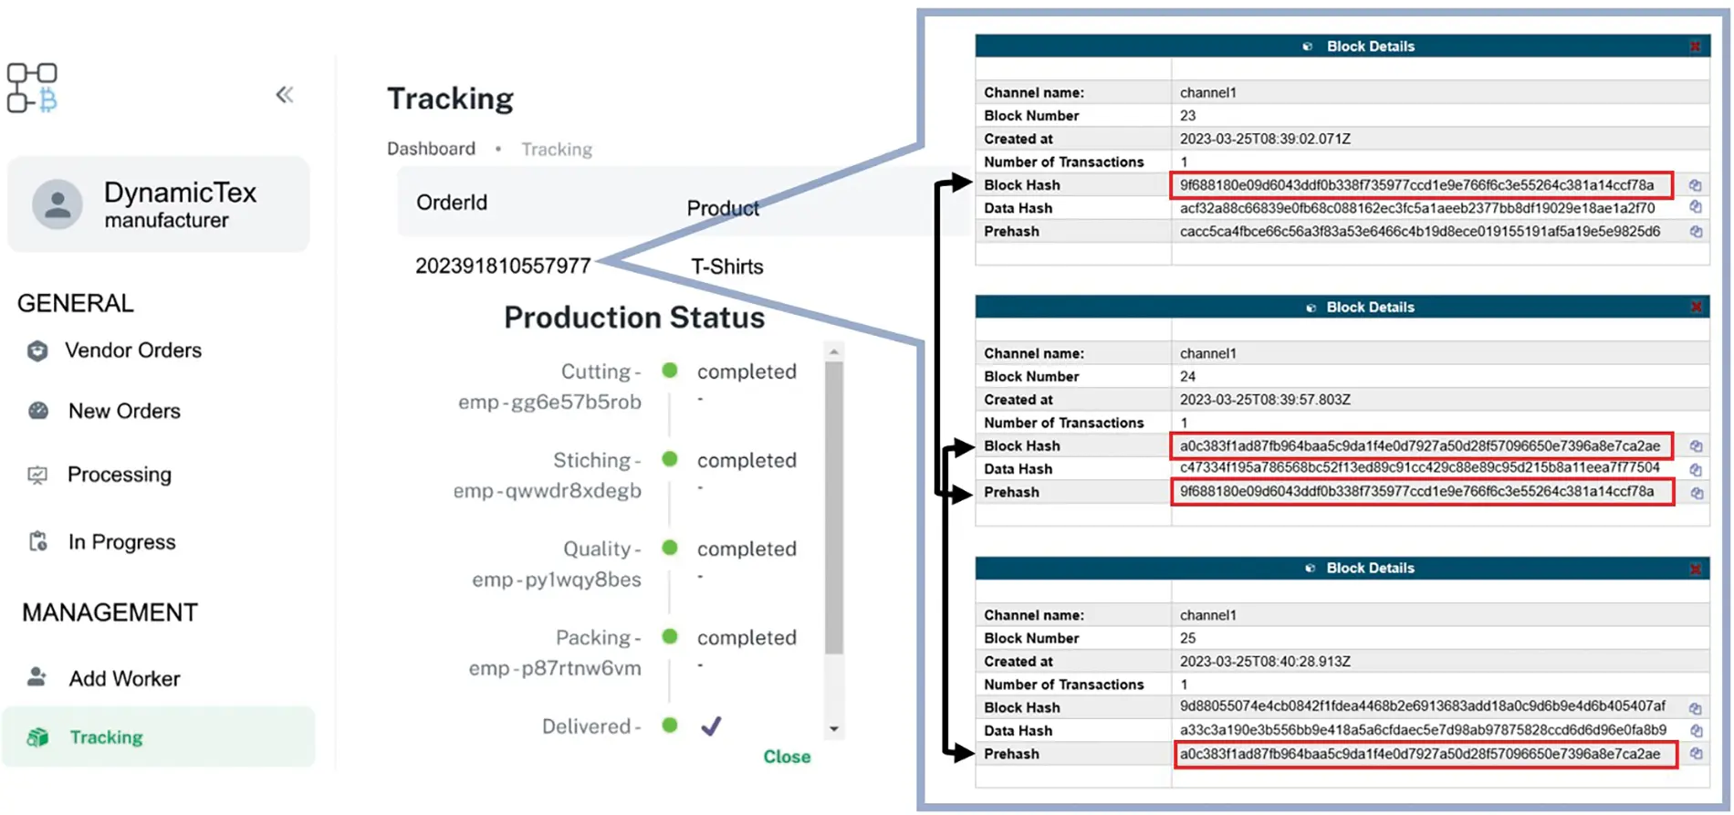
Task: Copy Block Hash of block 23
Action: point(1695,185)
